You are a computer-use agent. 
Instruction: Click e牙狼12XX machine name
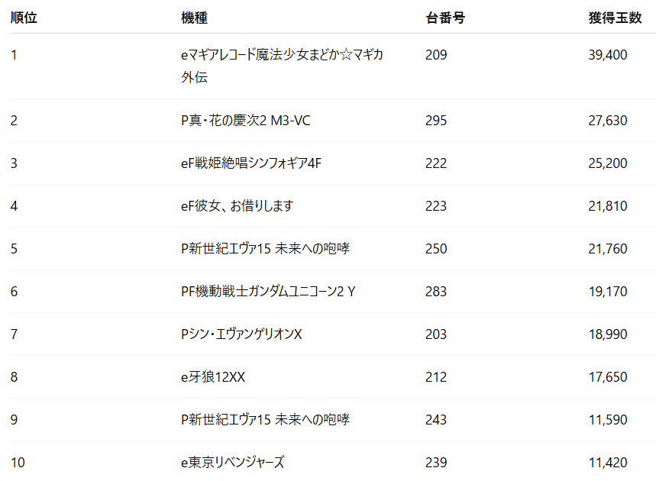(x=213, y=377)
